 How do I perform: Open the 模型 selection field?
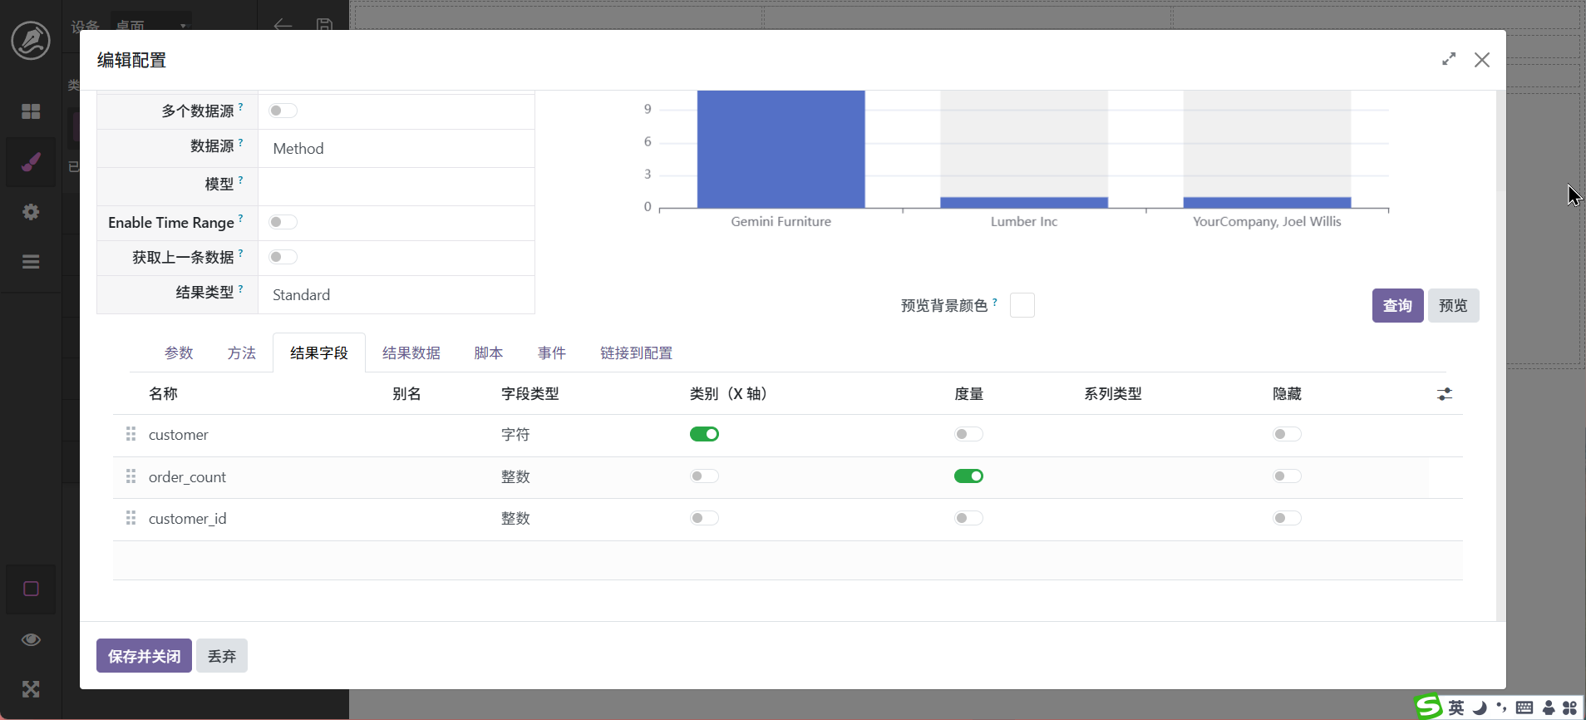pos(396,185)
